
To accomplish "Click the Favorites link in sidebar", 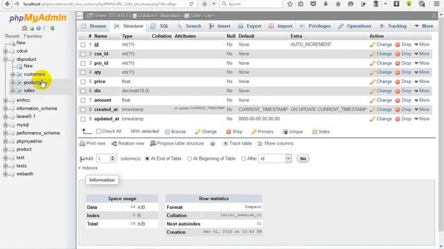I will 33,36.
